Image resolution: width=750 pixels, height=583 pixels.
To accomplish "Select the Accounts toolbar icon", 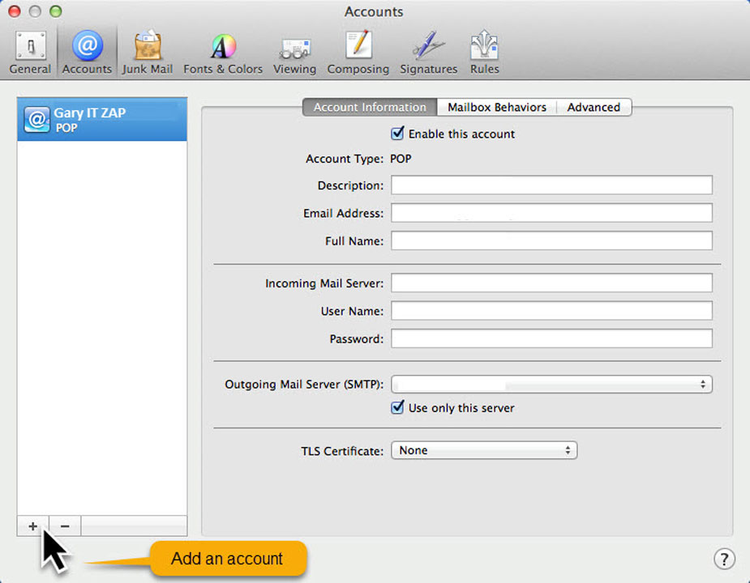I will [87, 49].
